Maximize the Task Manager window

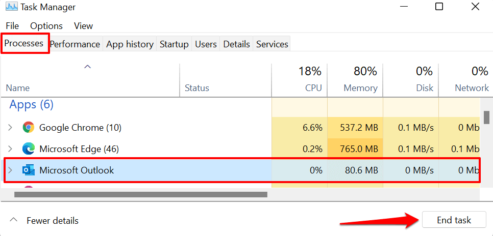[439, 7]
